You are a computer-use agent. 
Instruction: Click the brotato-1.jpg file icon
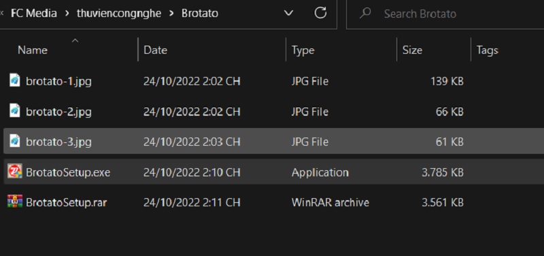click(14, 80)
